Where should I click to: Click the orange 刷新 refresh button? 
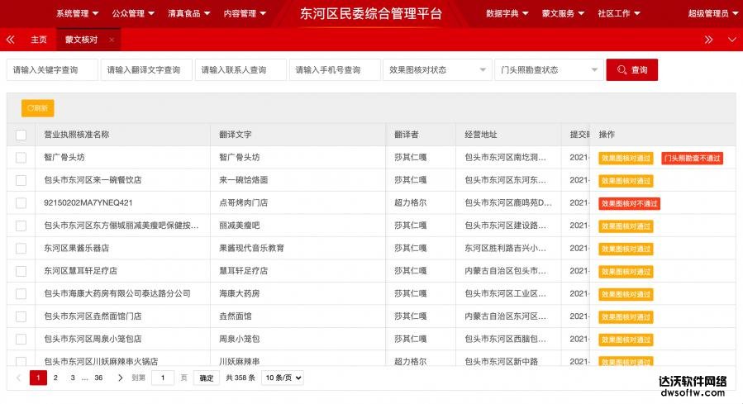coord(37,108)
